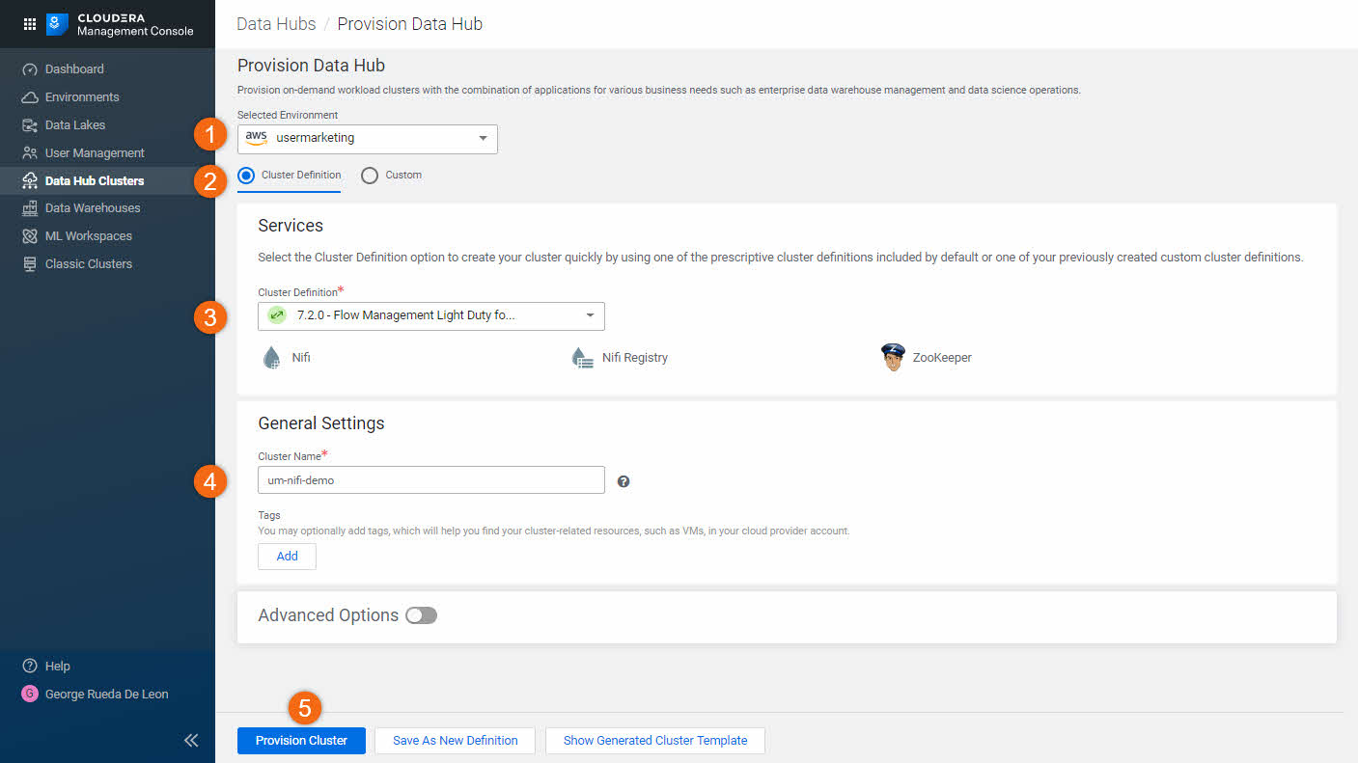Click the Nifi Registry icon
The image size is (1358, 763).
pos(582,359)
